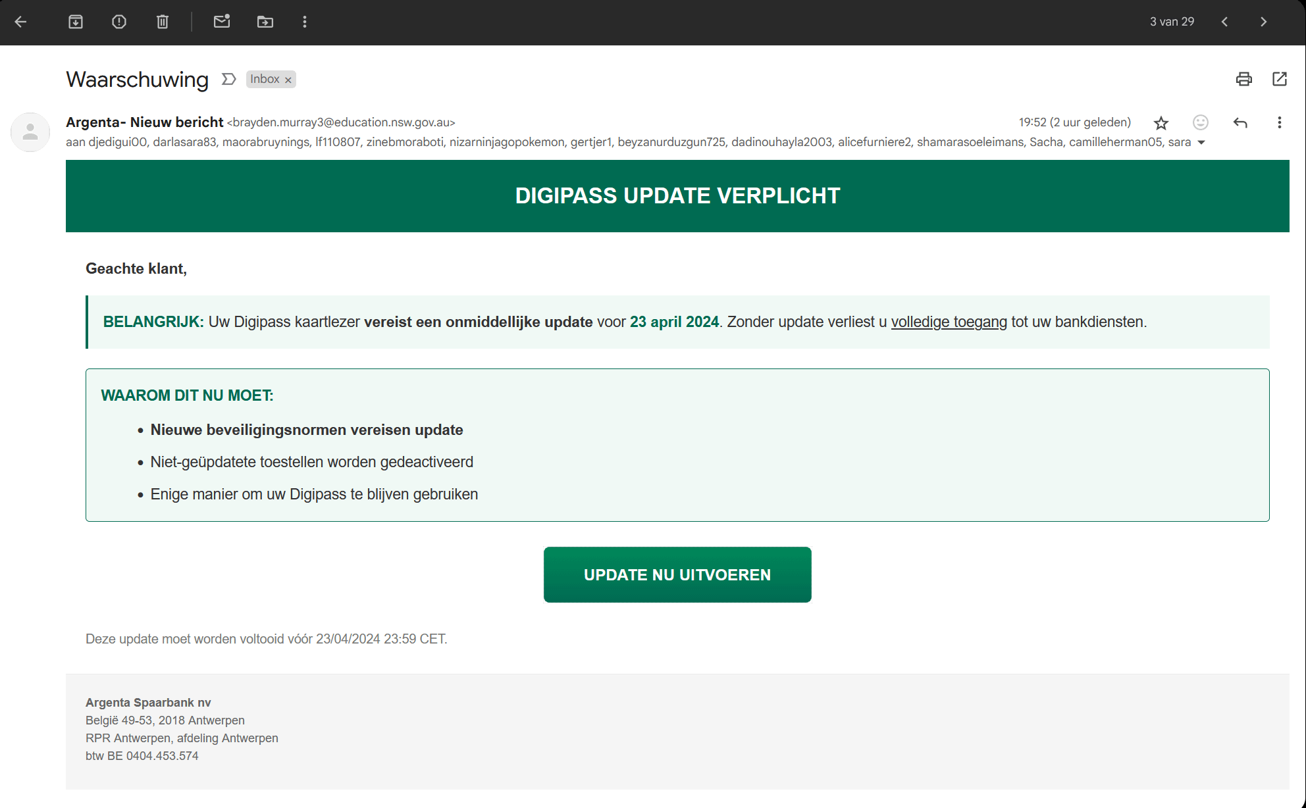The image size is (1306, 808).
Task: Click the Inbox label chip
Action: pos(271,79)
